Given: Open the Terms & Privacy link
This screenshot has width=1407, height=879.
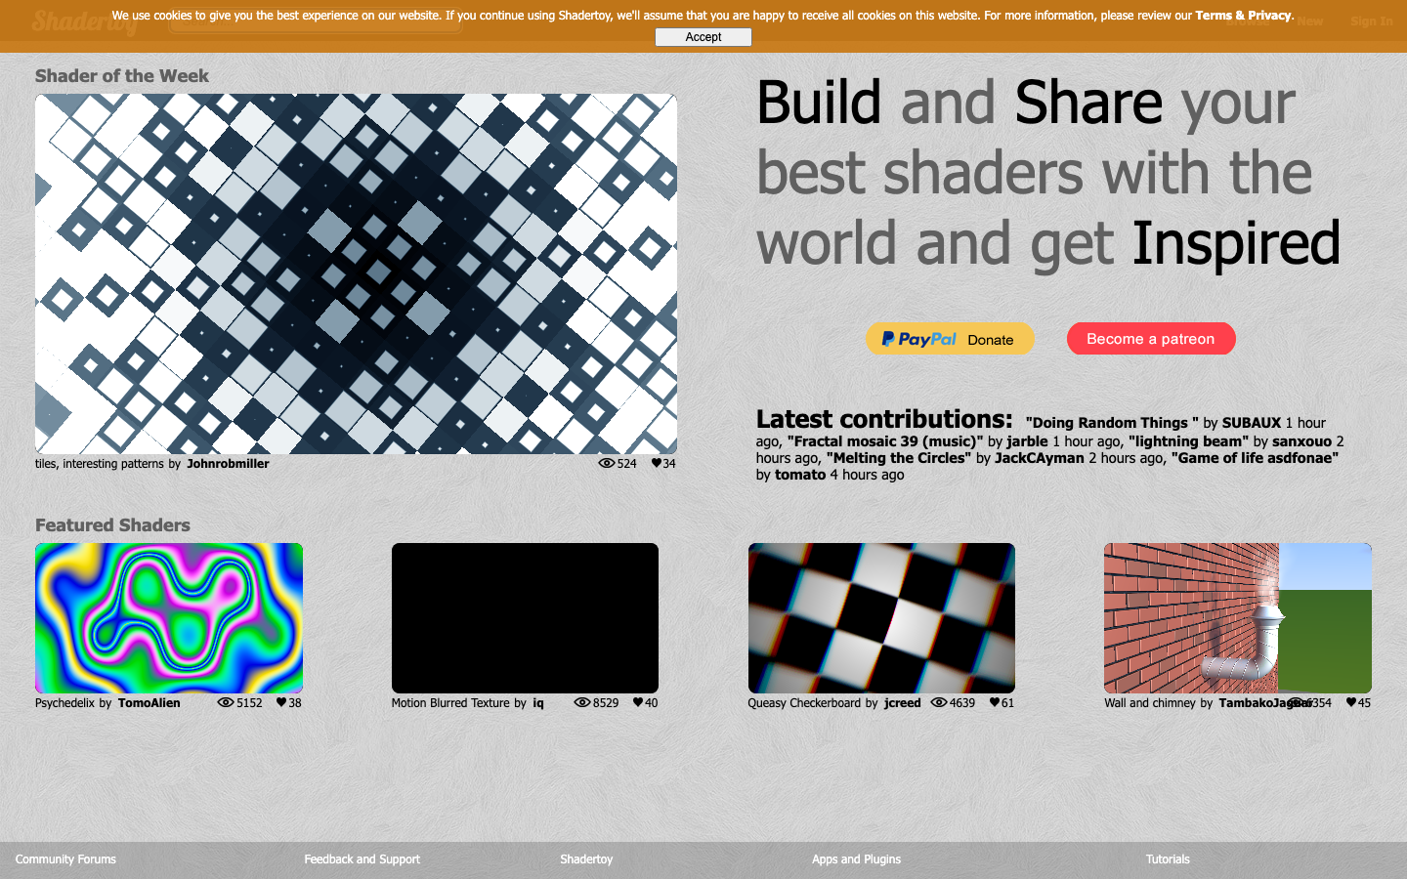Looking at the screenshot, I should point(1243,16).
